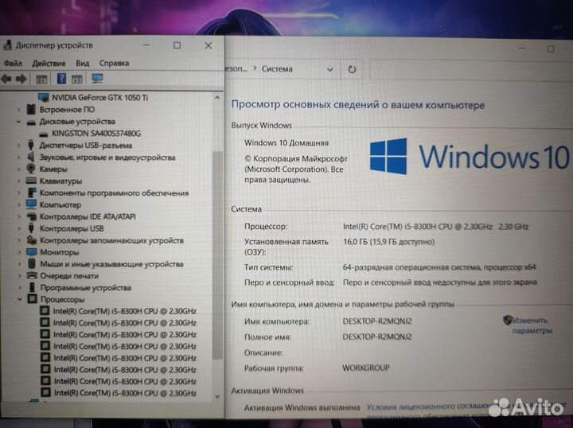
Task: Click the Windows 10 logo in Система window
Action: (x=470, y=156)
